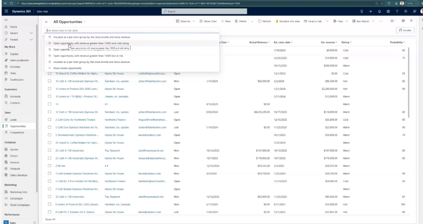Open Dashboards in left navigation
423x224 pixels.
[x=17, y=79]
